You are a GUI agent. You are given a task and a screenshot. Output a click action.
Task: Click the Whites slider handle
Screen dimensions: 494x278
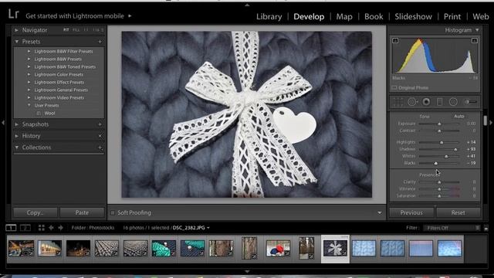click(446, 156)
